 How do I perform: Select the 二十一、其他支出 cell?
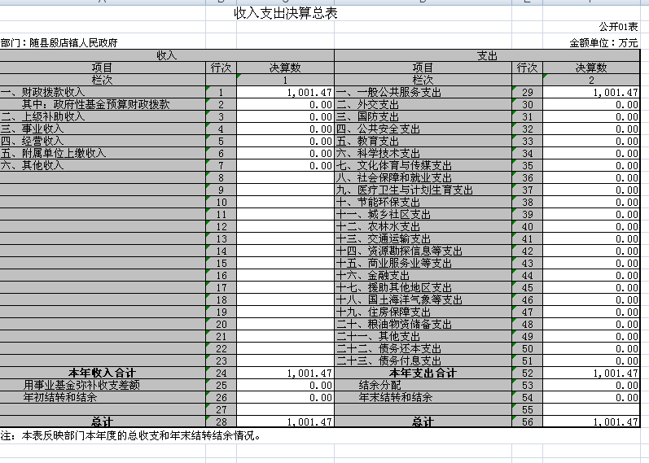pyautogui.click(x=423, y=336)
